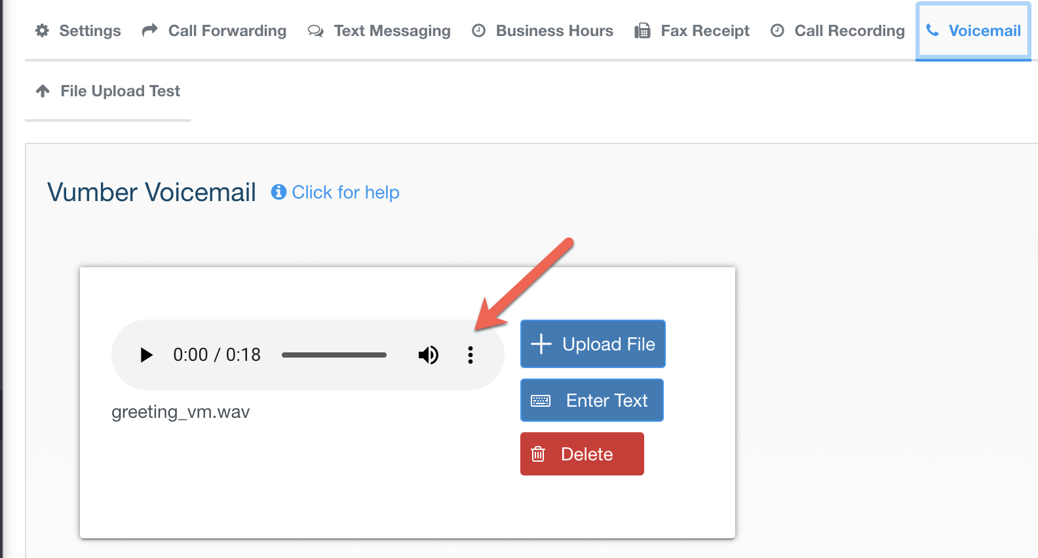The image size is (1038, 558).
Task: Go to Business Hours tab
Action: point(543,31)
